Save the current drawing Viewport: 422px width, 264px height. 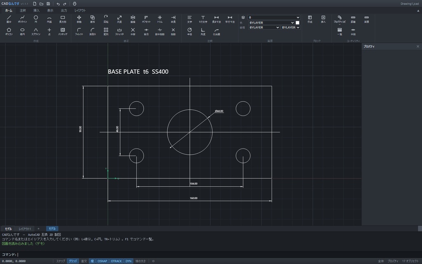click(x=48, y=4)
